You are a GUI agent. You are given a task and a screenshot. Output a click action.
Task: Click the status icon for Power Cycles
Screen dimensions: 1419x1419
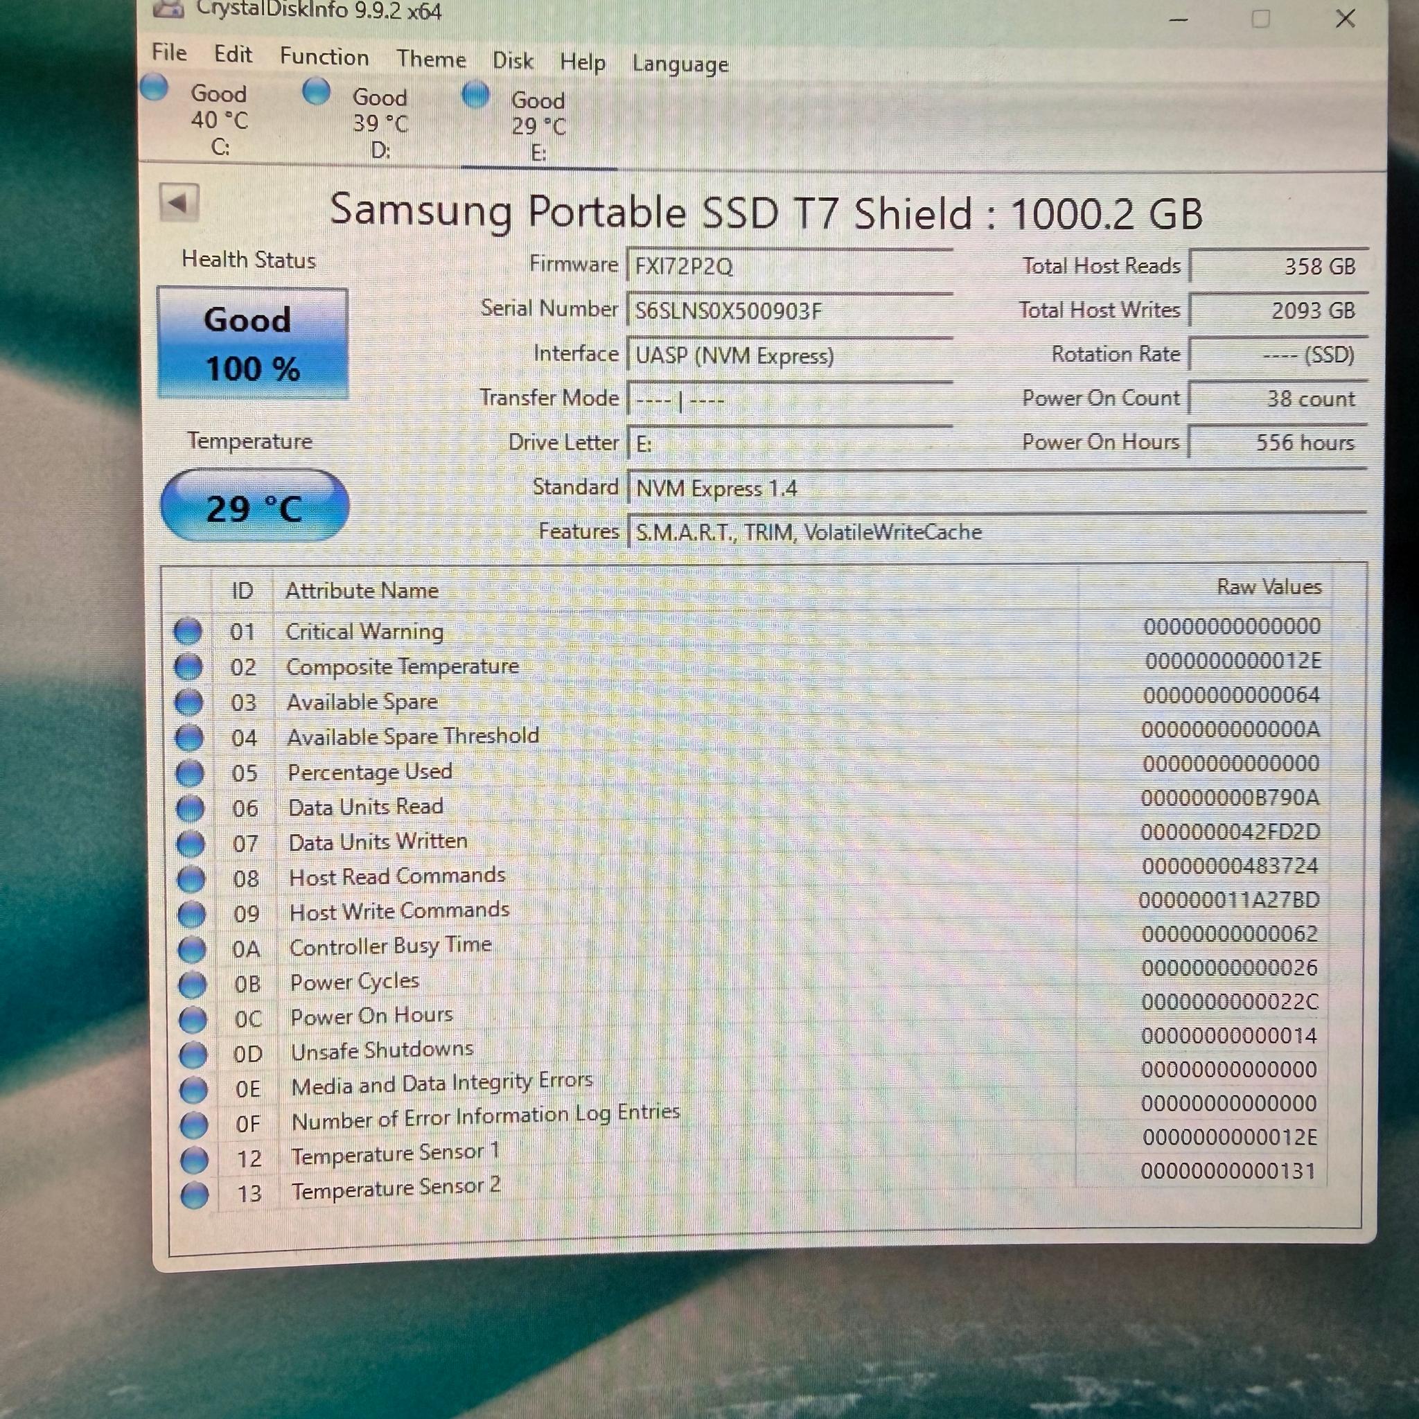[x=193, y=984]
